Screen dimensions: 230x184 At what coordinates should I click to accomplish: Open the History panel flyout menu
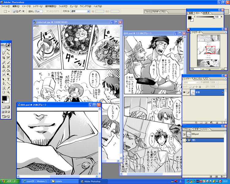pos(225,129)
